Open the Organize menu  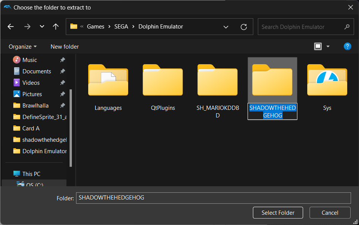pos(22,47)
